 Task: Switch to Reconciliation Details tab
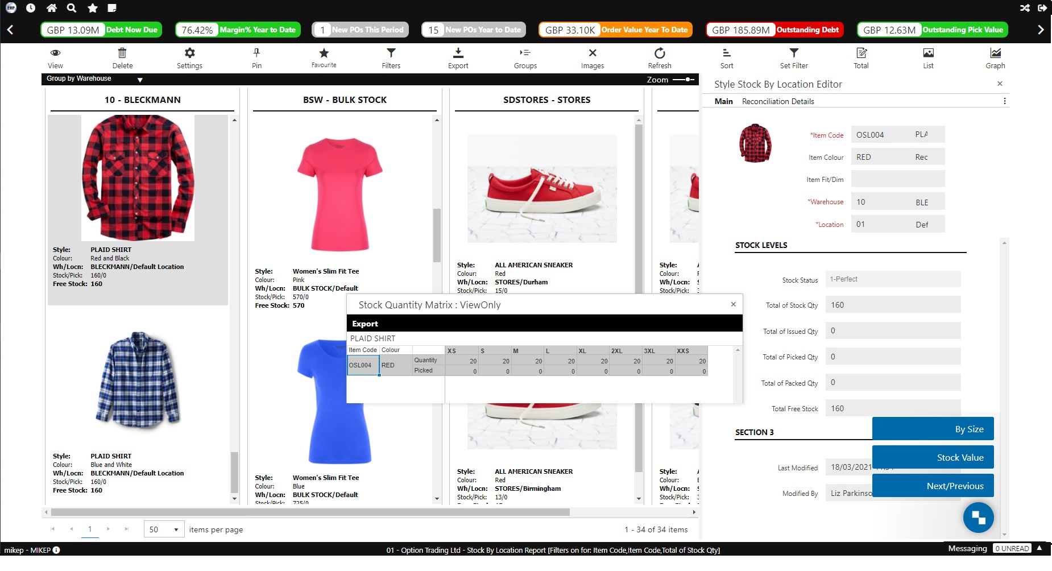point(778,101)
